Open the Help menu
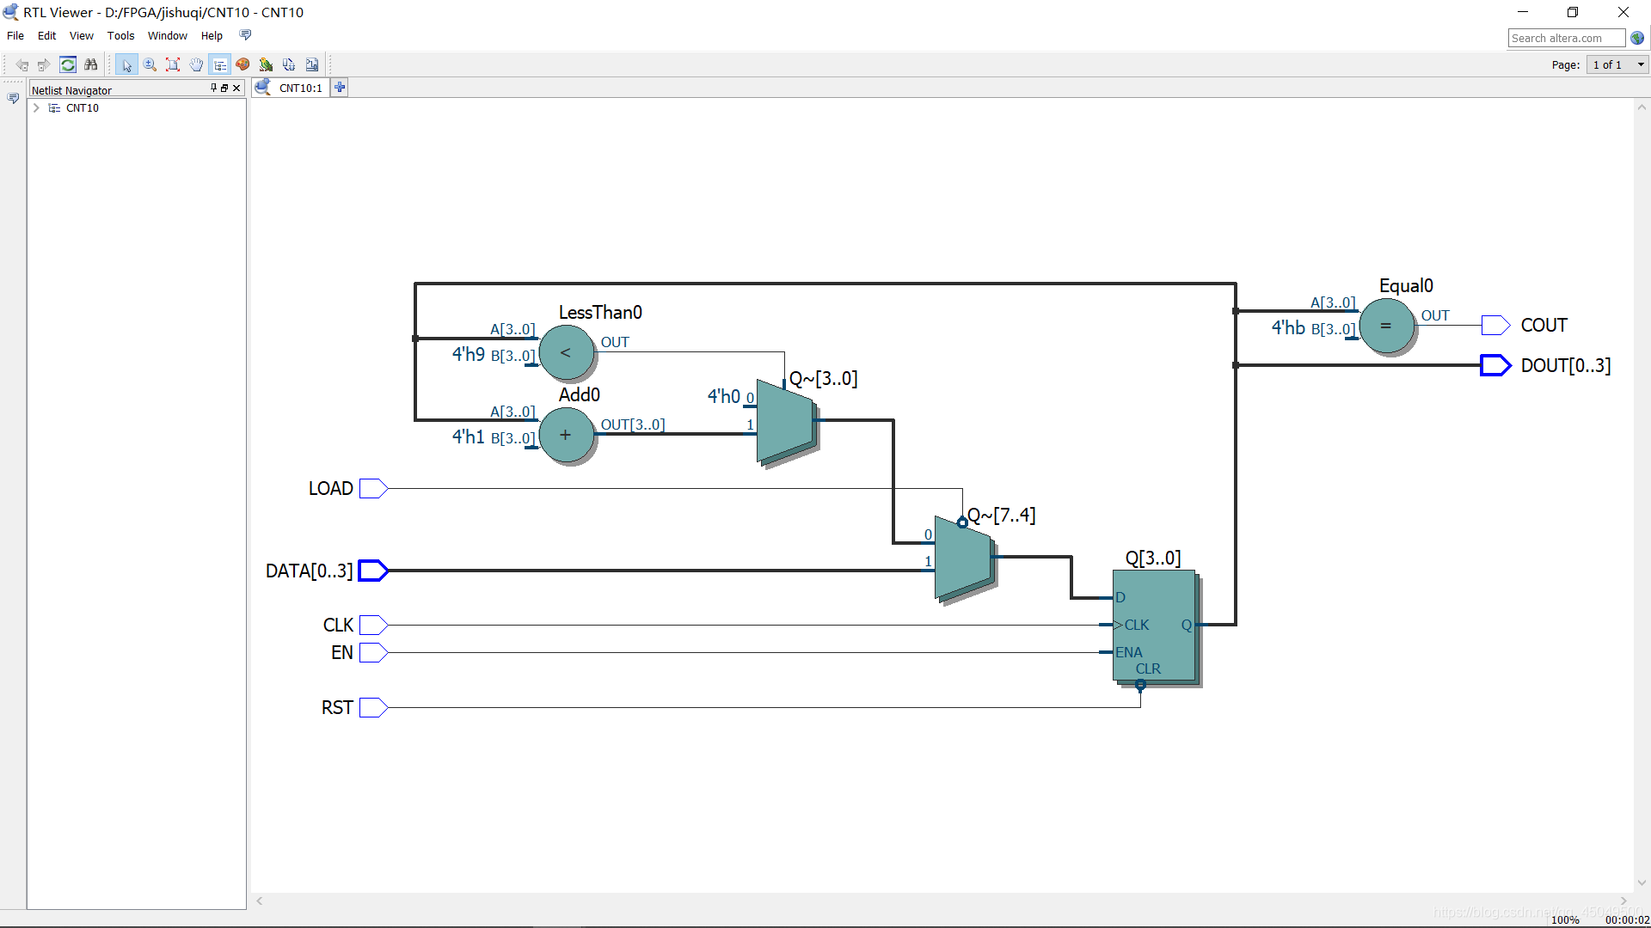 coord(212,35)
